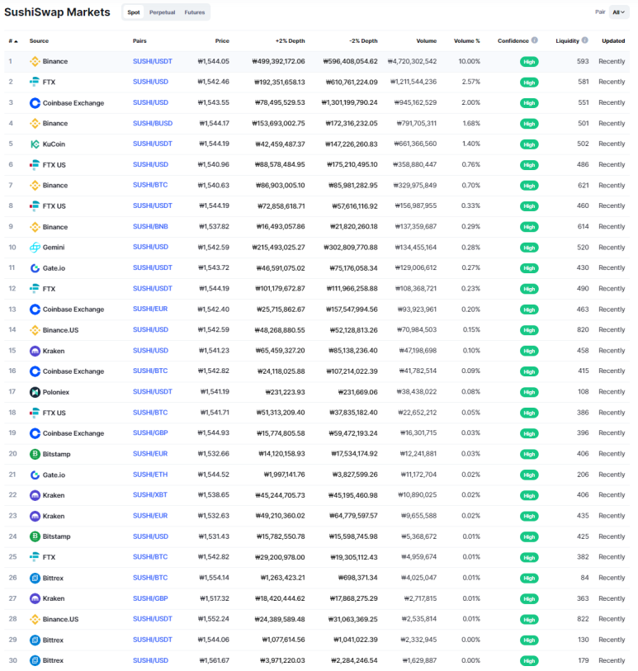Sort by the # column header
Viewport: 638px width, 671px height.
13,41
